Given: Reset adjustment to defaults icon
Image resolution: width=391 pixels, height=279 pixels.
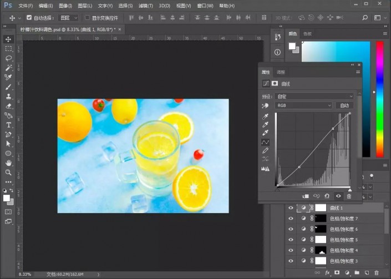Looking at the screenshot, I should coord(327,196).
